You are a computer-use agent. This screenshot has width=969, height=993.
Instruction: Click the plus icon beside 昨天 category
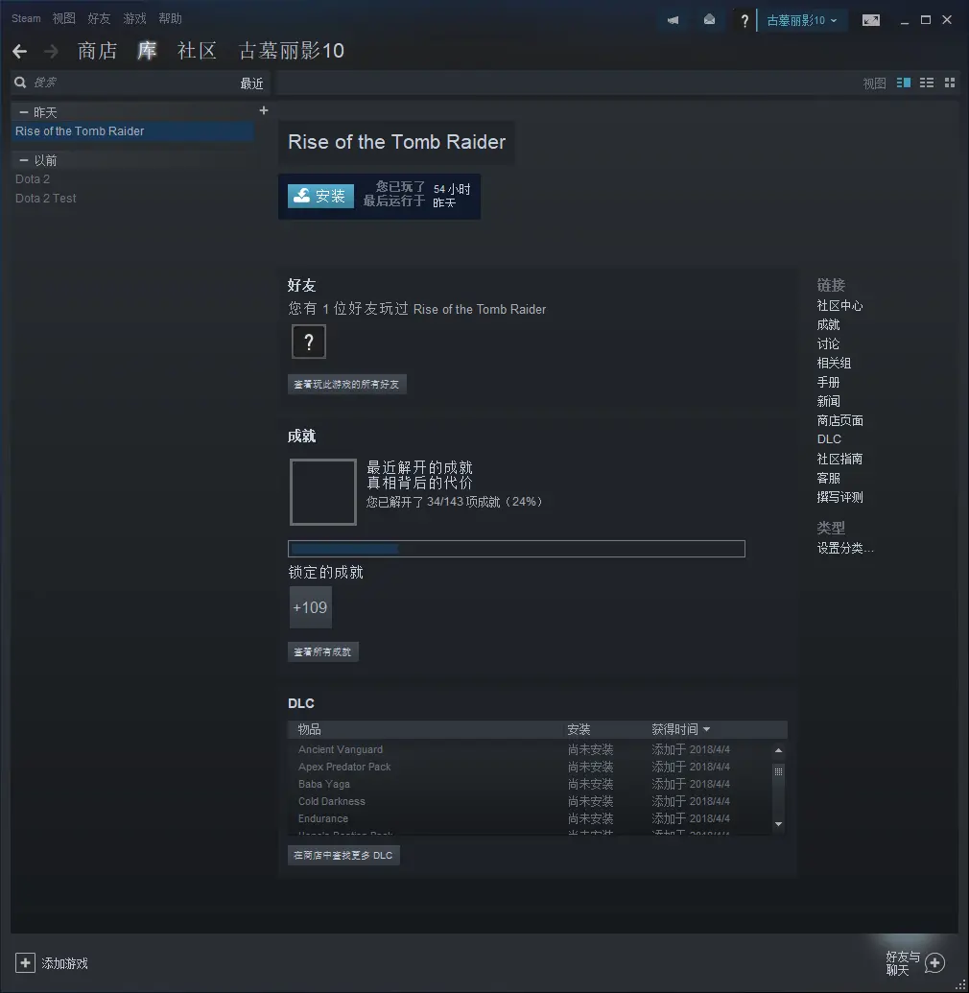pos(264,111)
